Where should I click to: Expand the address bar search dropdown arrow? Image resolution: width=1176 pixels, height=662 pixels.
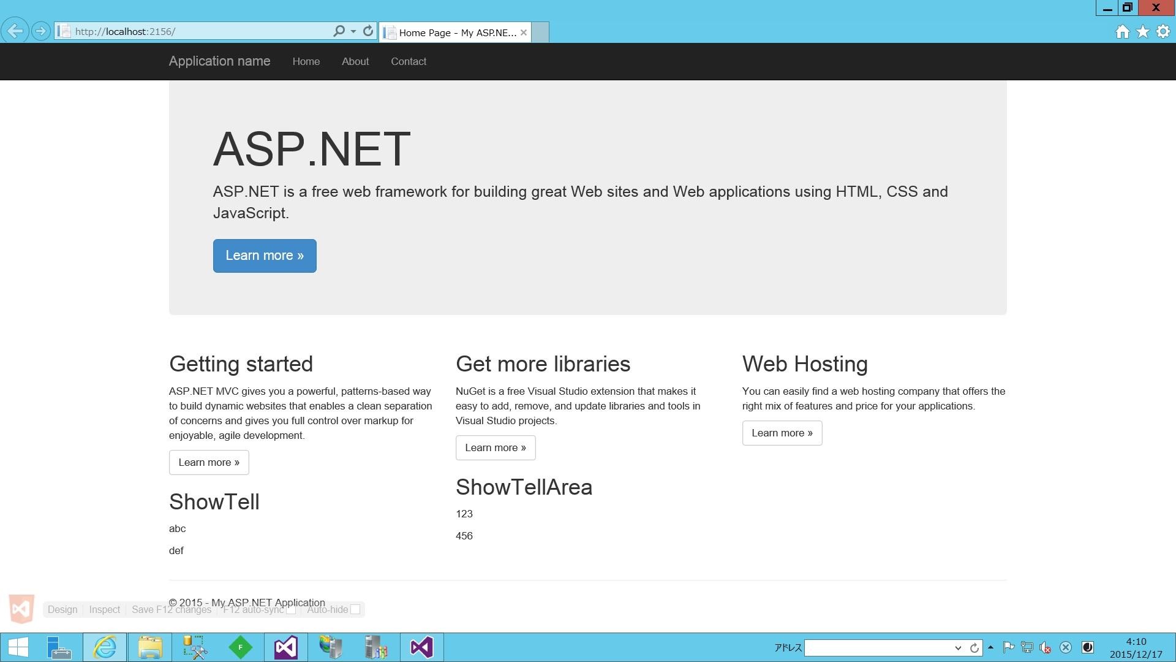coord(353,31)
